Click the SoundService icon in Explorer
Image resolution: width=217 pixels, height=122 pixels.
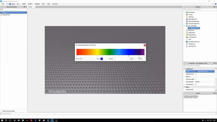(x=187, y=37)
